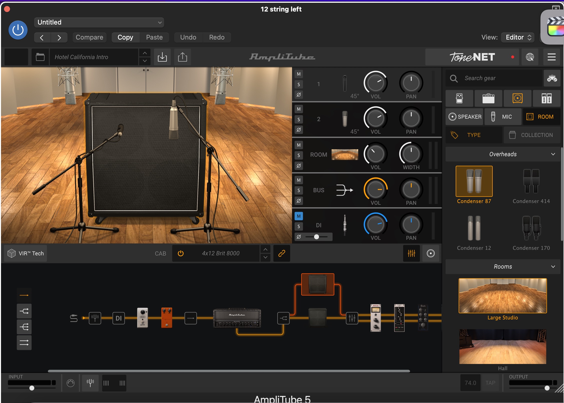Select the COLLECTION filter tab
Screen dimensions: 564x403
(x=532, y=135)
